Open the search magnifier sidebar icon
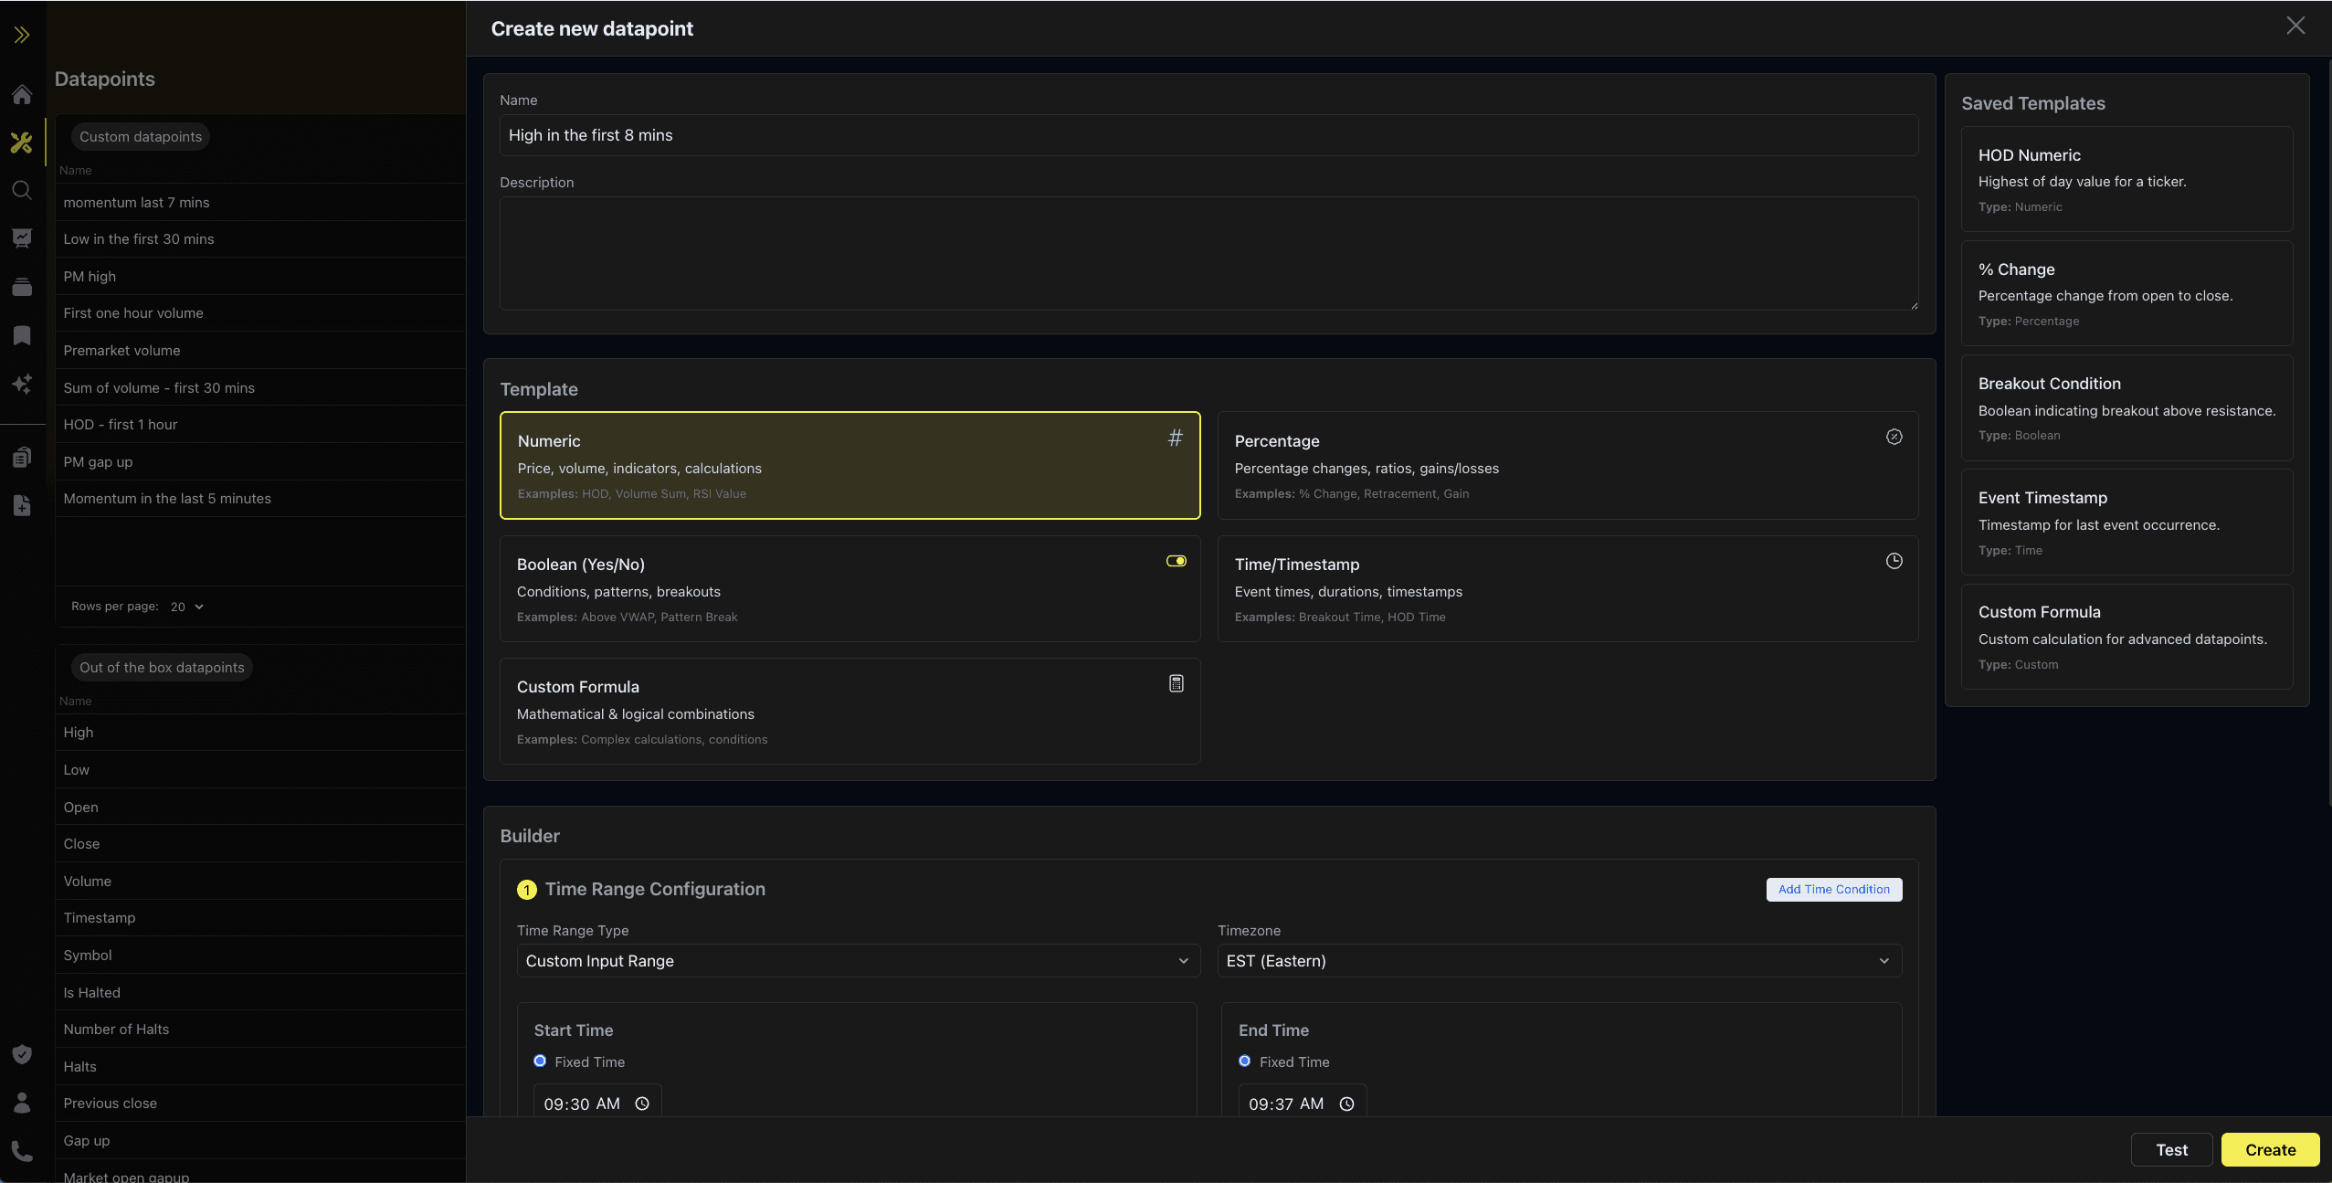Screen dimensions: 2332x1183 coord(22,190)
